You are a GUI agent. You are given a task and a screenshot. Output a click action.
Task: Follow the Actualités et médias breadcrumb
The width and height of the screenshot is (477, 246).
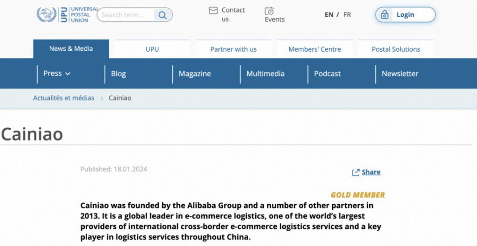tap(63, 98)
